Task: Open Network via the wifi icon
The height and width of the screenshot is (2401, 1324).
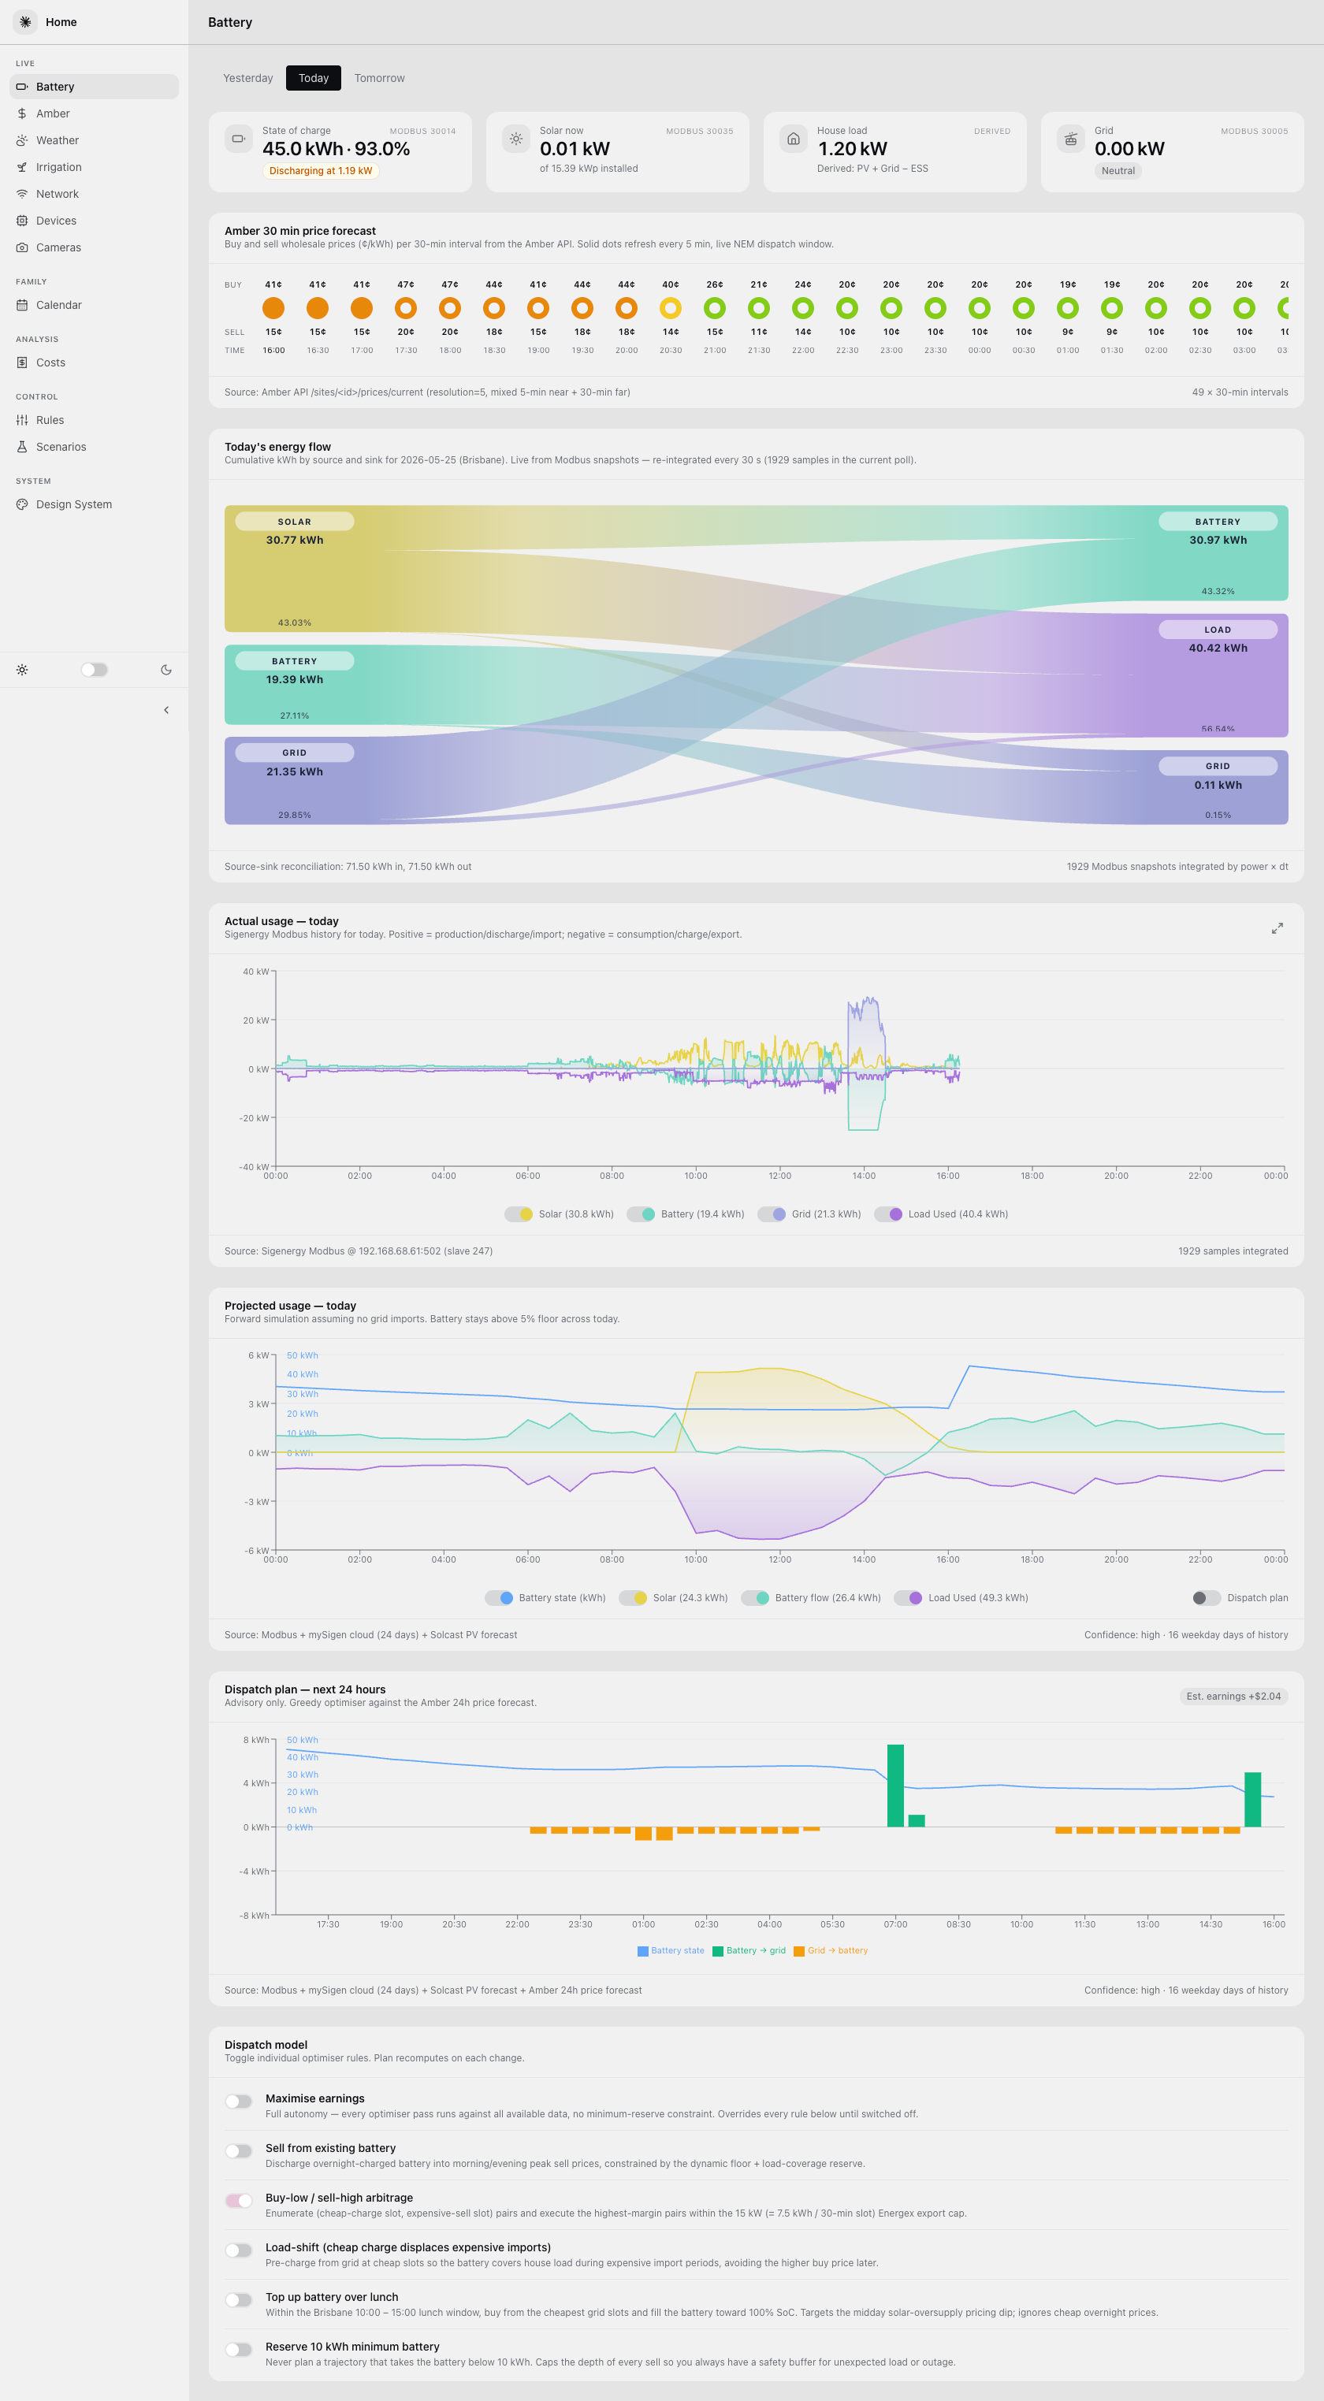Action: click(21, 194)
